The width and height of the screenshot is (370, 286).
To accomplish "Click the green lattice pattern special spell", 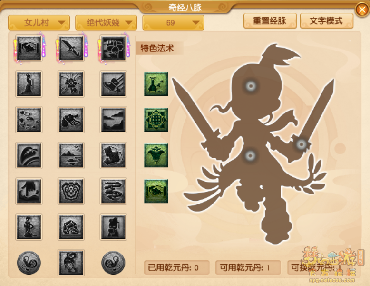I will 156,120.
